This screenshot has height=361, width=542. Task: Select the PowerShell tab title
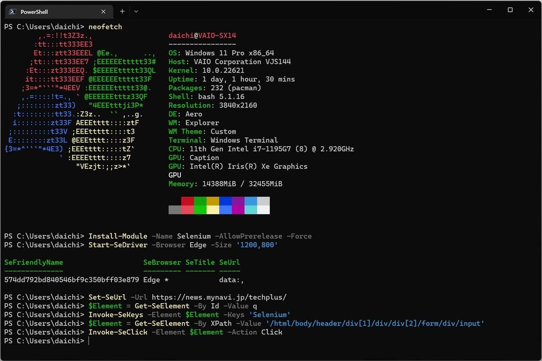pyautogui.click(x=34, y=12)
